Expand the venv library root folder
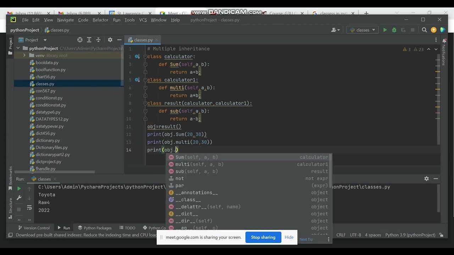 coord(24,55)
